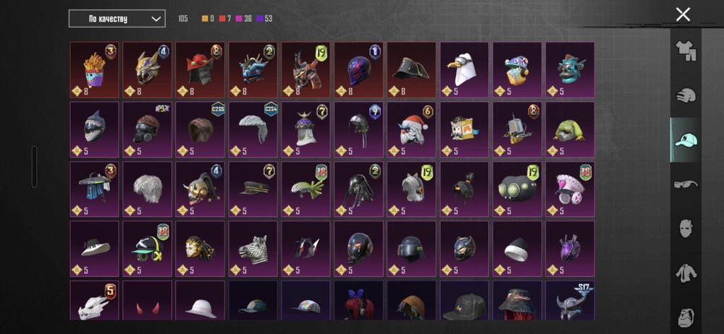Close the inventory with the X button
Screen dimensions: 724x334
coord(683,14)
